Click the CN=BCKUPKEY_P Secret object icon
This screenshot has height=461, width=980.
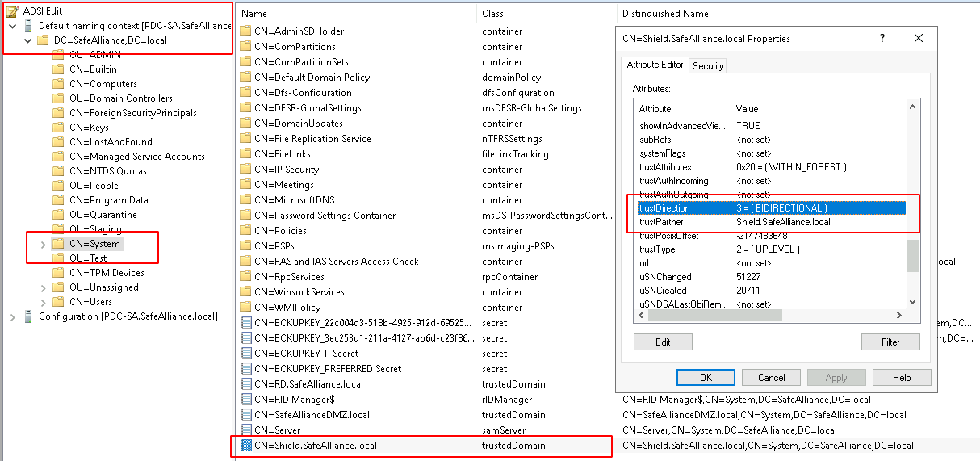click(246, 354)
